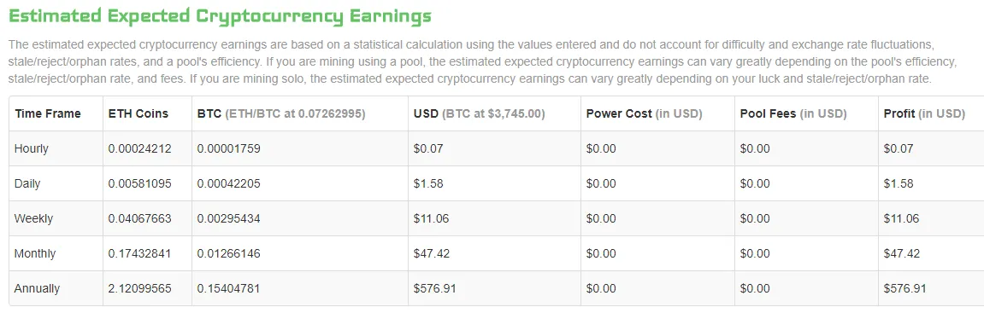Viewport: 984px width, 313px height.
Task: Select the monthly BTC value 0.01266146
Action: (x=228, y=253)
